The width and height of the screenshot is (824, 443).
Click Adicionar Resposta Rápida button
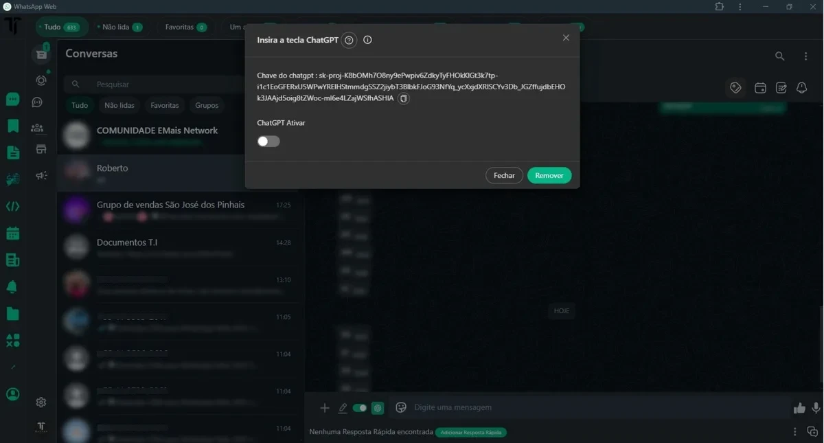click(x=471, y=433)
